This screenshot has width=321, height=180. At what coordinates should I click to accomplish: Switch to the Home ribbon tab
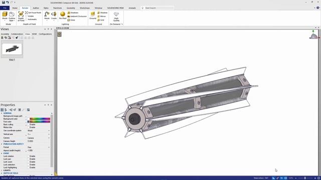tap(15, 8)
